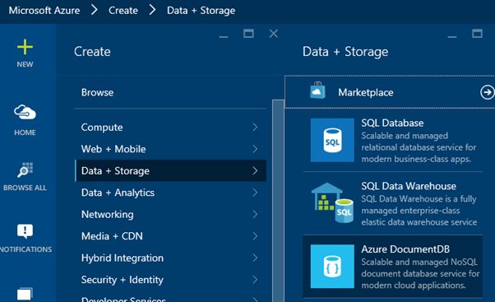Expand the Data + Storage chevron
Screen dimensions: 495x302
tap(255, 170)
